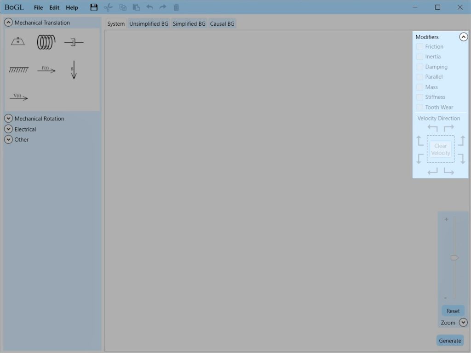The height and width of the screenshot is (353, 471).
Task: Expand the Mechanical Rotation section
Action: pyautogui.click(x=8, y=119)
